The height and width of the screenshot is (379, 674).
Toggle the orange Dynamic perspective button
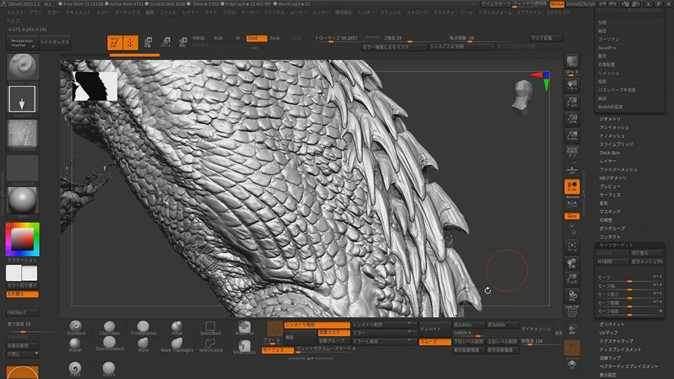coord(572,186)
